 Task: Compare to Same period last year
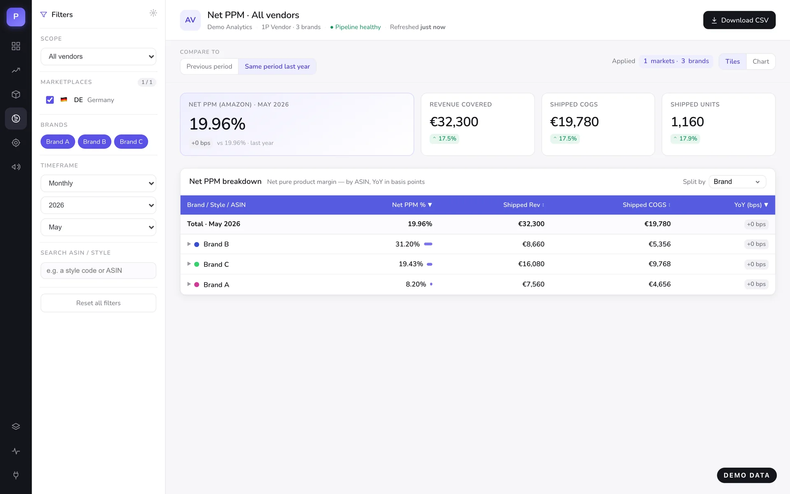[277, 66]
